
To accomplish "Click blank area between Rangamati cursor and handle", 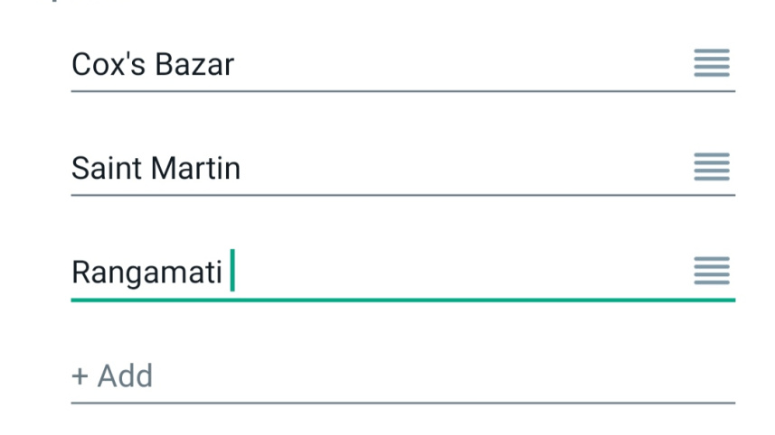I will (452, 272).
